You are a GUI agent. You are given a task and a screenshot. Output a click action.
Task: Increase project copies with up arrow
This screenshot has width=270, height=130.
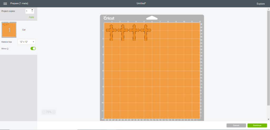(x=32, y=10)
